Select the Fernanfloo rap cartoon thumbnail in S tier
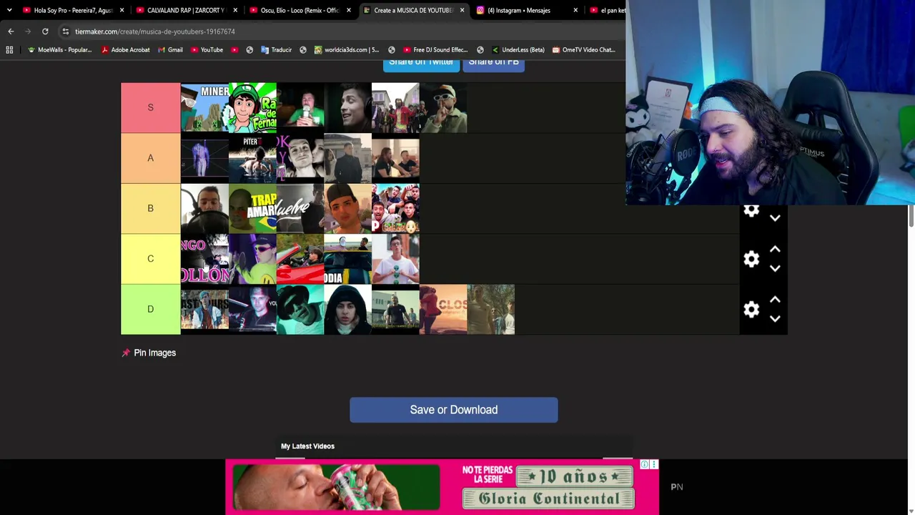The height and width of the screenshot is (515, 915). 252,107
